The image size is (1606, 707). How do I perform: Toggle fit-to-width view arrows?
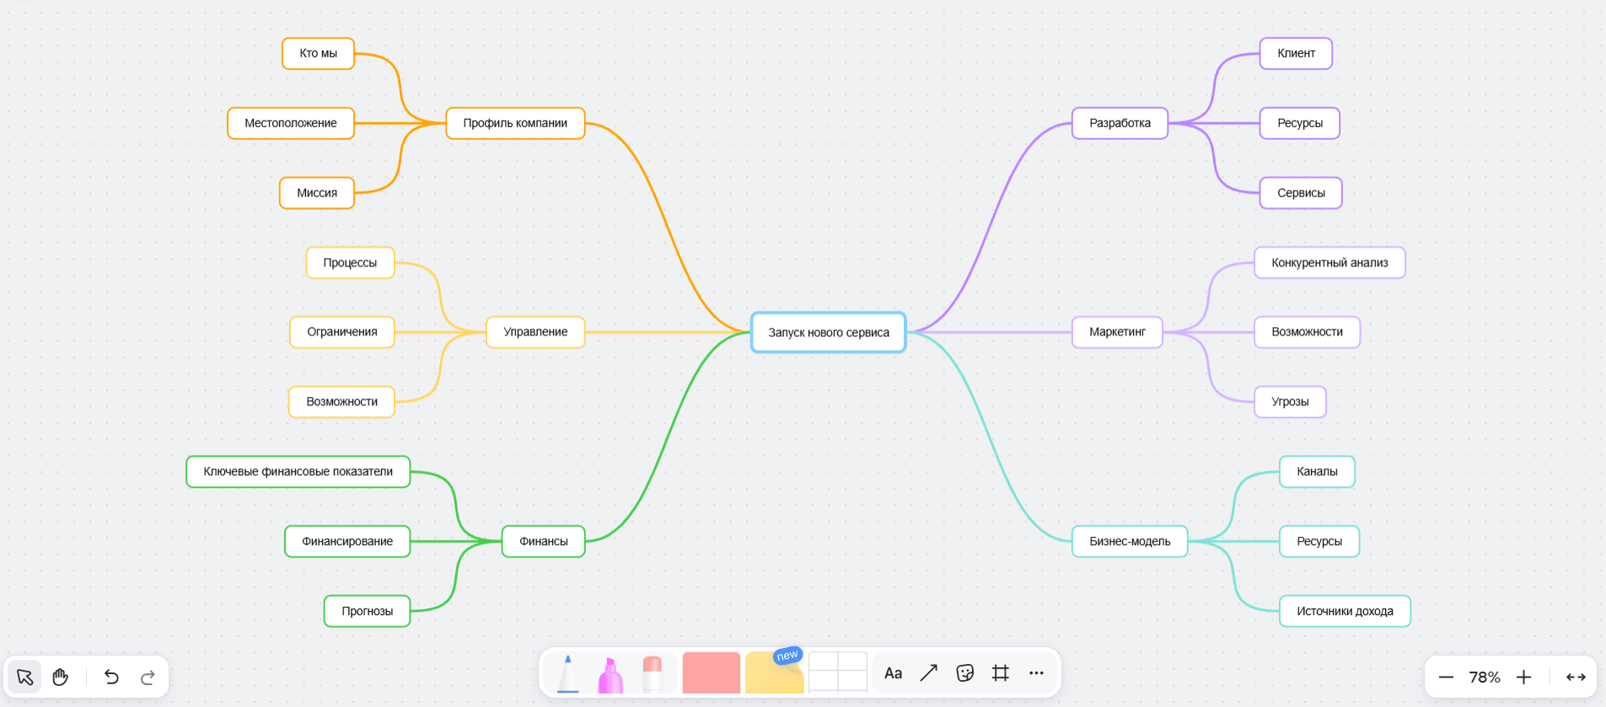[x=1576, y=678]
